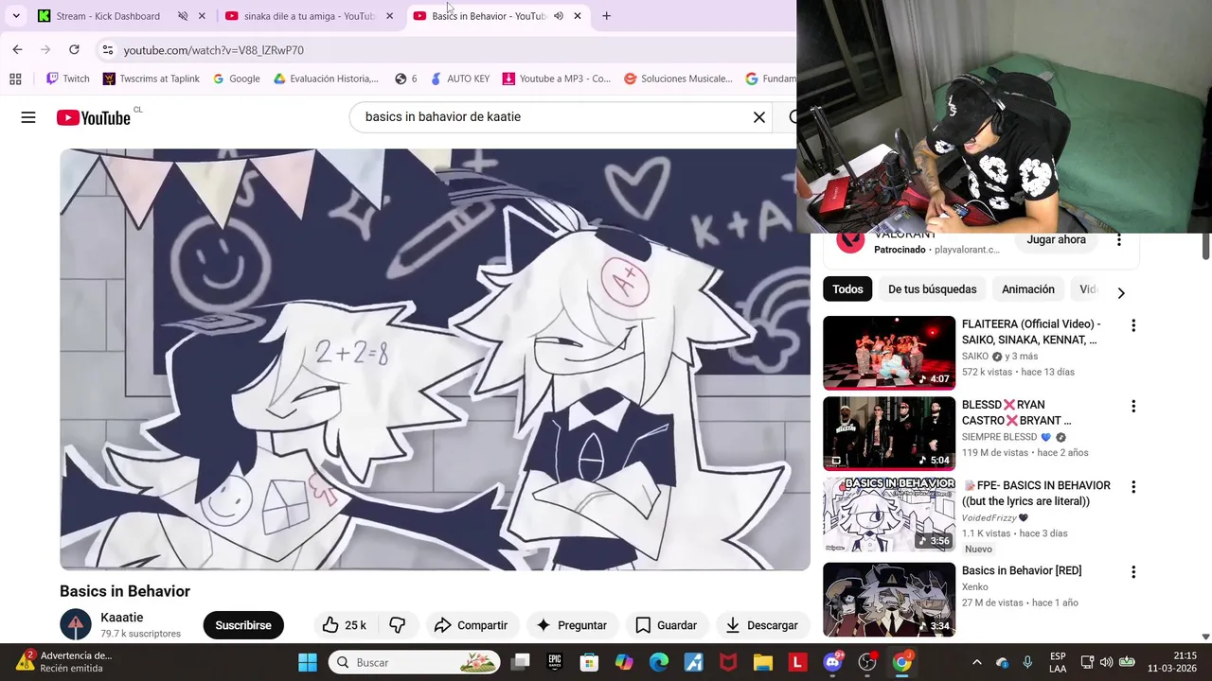1212x681 pixels.
Task: Click the browser address bar URL
Action: pyautogui.click(x=213, y=50)
